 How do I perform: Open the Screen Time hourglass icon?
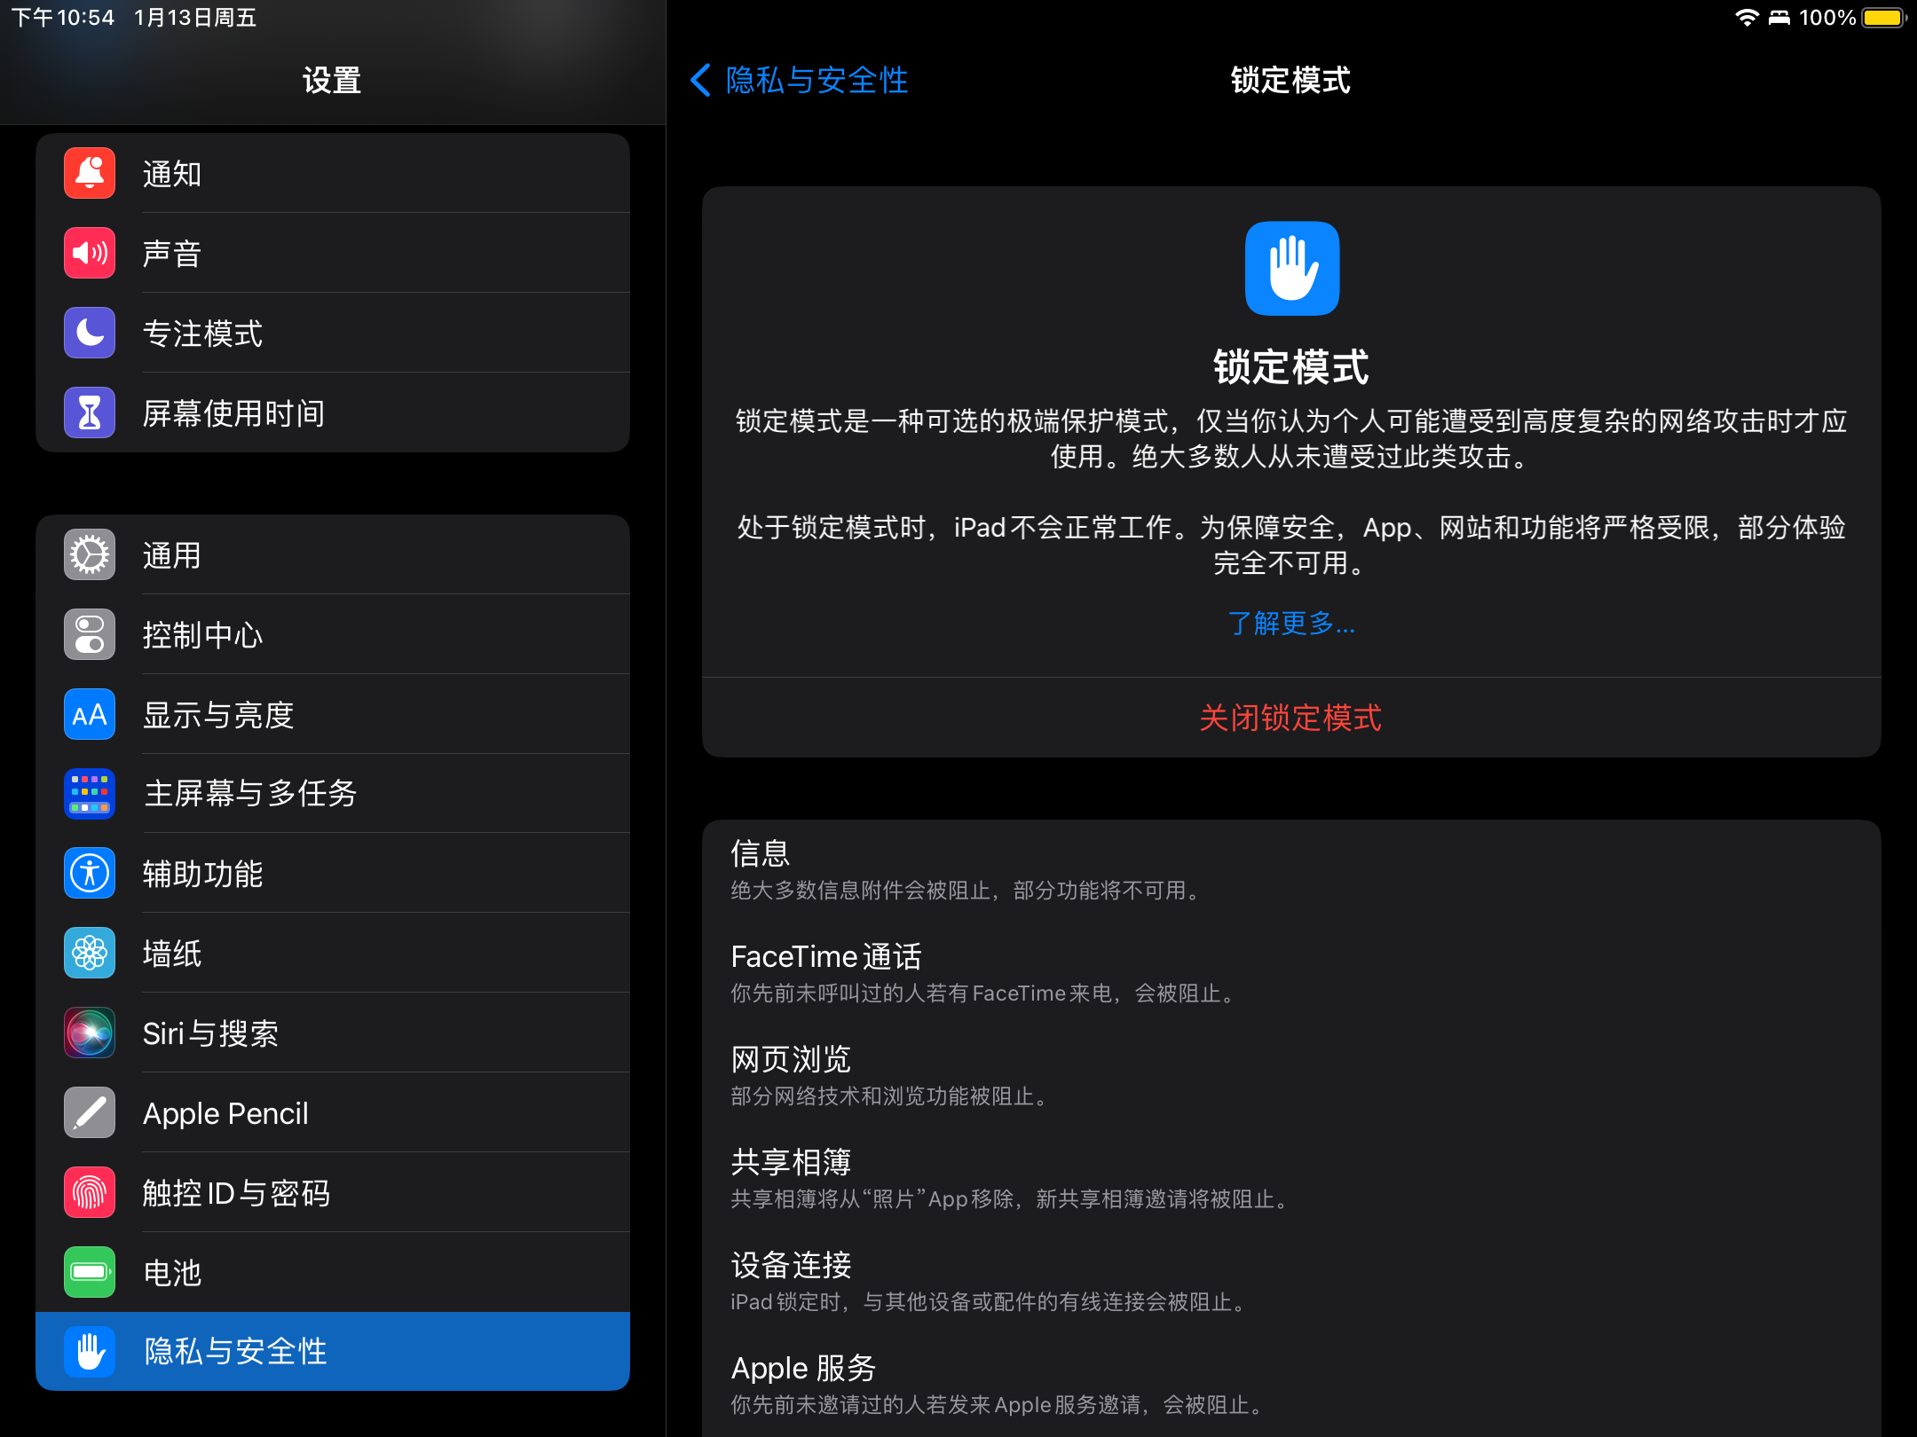90,413
